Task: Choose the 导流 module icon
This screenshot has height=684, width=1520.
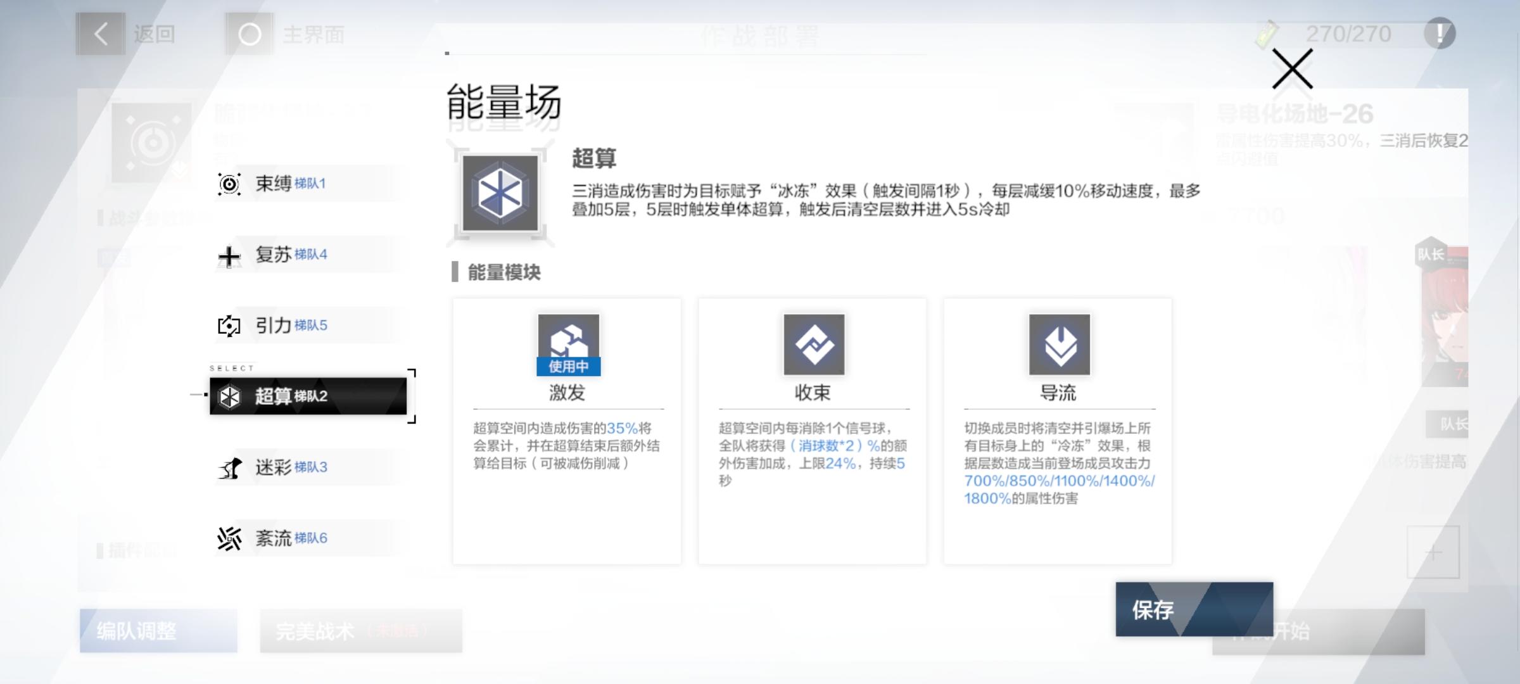Action: click(x=1060, y=344)
